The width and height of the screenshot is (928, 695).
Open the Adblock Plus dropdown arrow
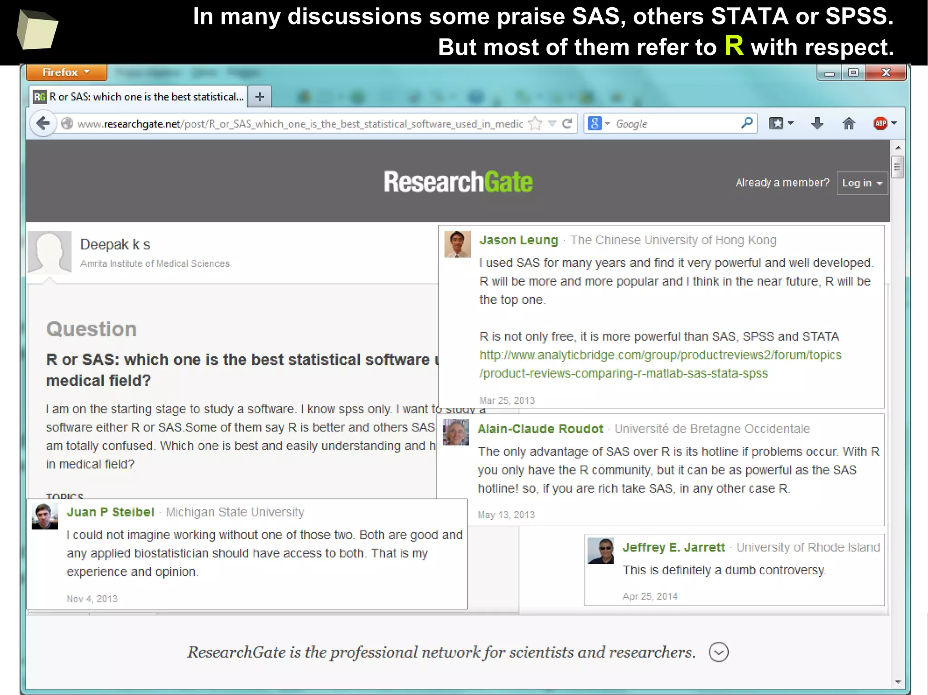tap(894, 123)
